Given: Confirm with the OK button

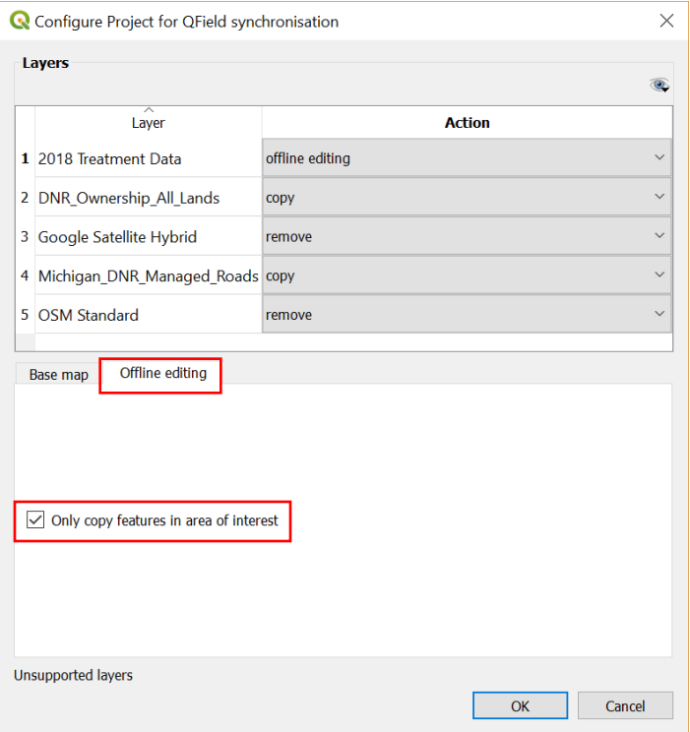Looking at the screenshot, I should (x=520, y=705).
